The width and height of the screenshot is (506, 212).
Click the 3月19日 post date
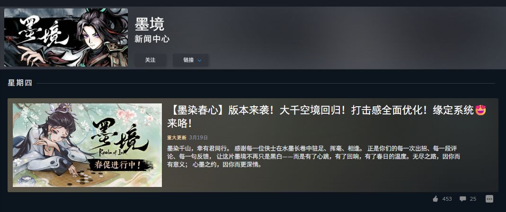coord(198,137)
